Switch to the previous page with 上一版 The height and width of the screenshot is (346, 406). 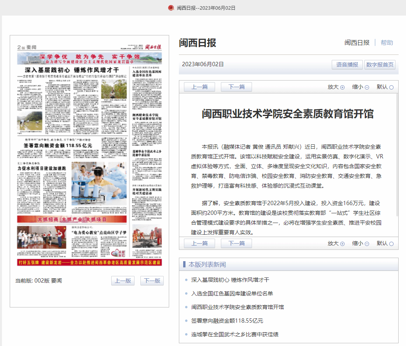click(x=123, y=281)
